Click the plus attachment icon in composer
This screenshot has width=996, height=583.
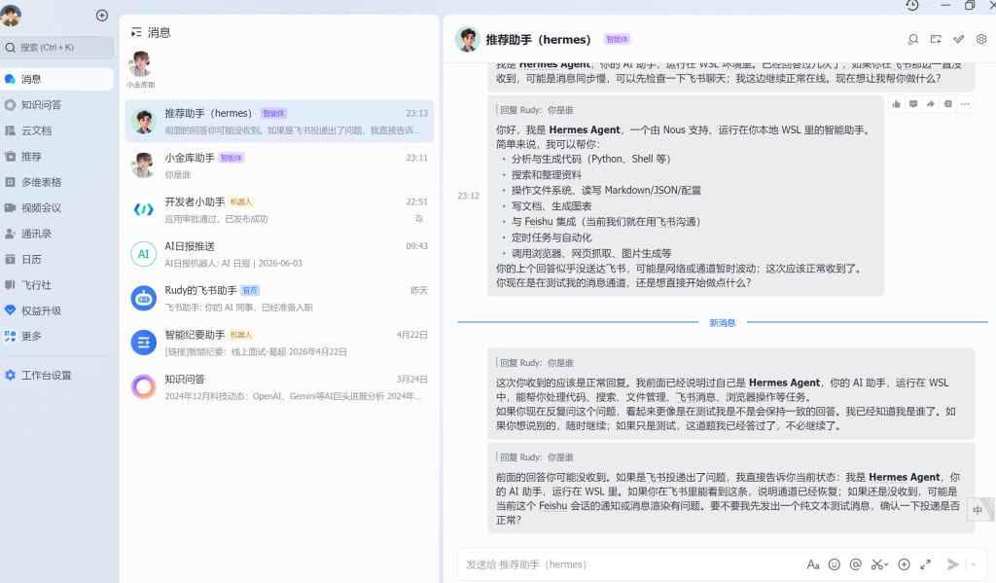904,565
